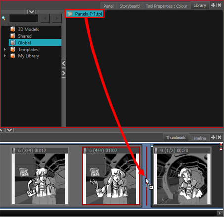Click the thumbnails scrollbar right arrow
The height and width of the screenshot is (217, 224).
219,213
